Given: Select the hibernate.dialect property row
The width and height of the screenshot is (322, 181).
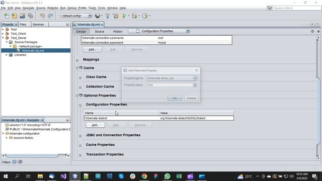Looking at the screenshot, I should 159,118.
